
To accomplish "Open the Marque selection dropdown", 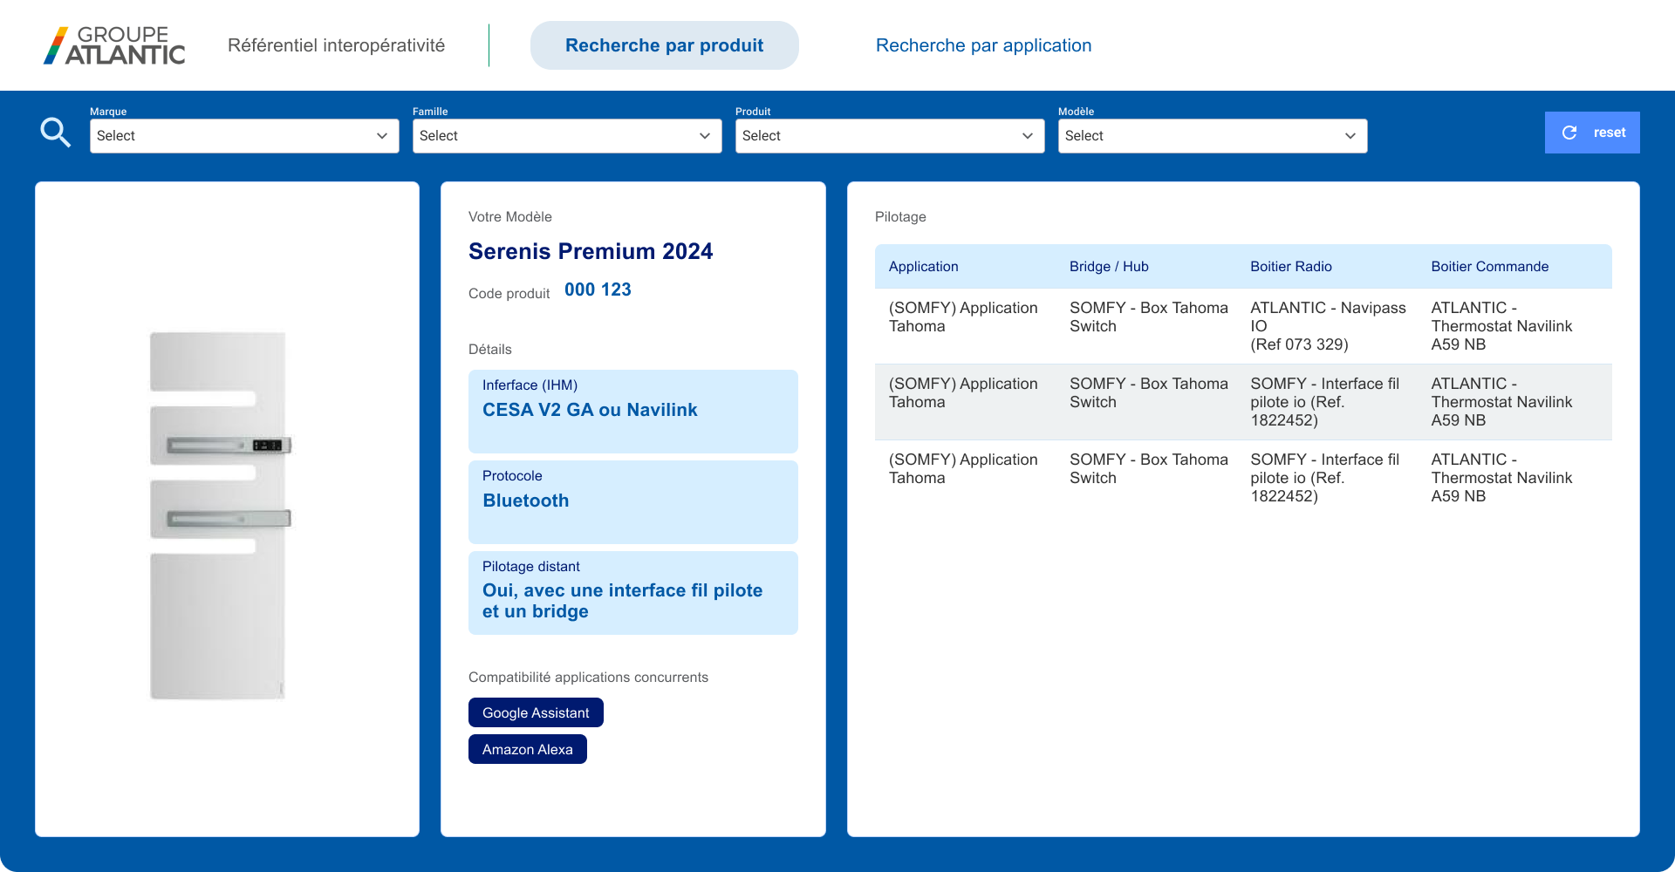I will (244, 136).
